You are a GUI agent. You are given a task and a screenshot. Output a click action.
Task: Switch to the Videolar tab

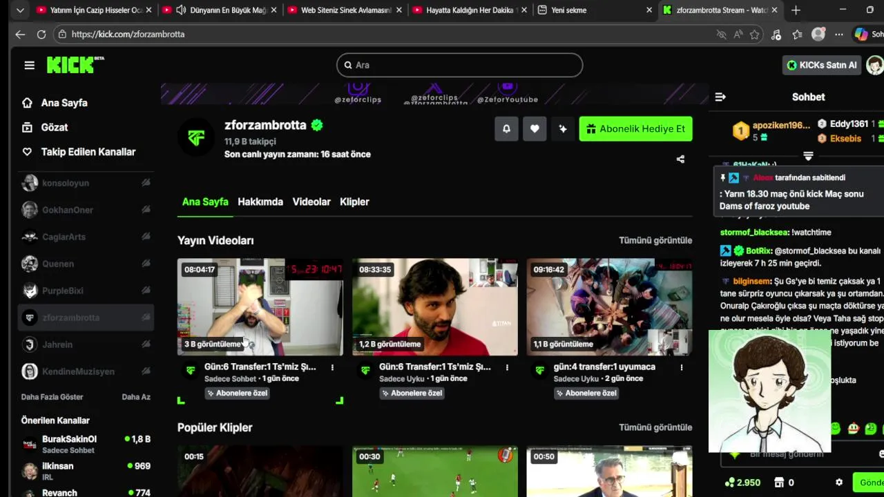[311, 202]
